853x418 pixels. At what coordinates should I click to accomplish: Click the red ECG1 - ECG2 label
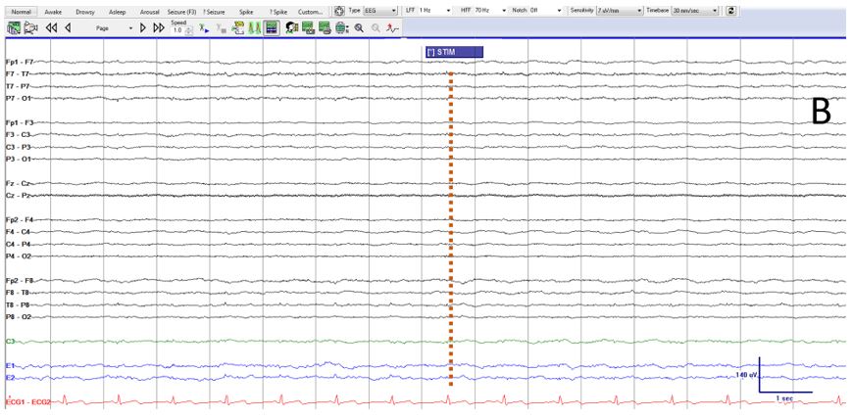click(27, 402)
